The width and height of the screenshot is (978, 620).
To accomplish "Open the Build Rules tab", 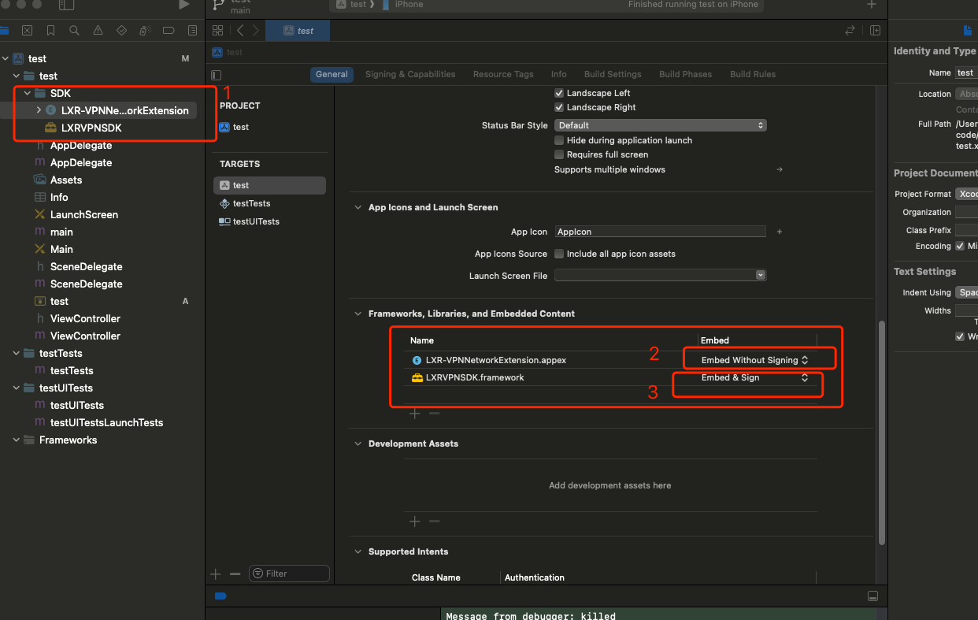I will point(753,74).
